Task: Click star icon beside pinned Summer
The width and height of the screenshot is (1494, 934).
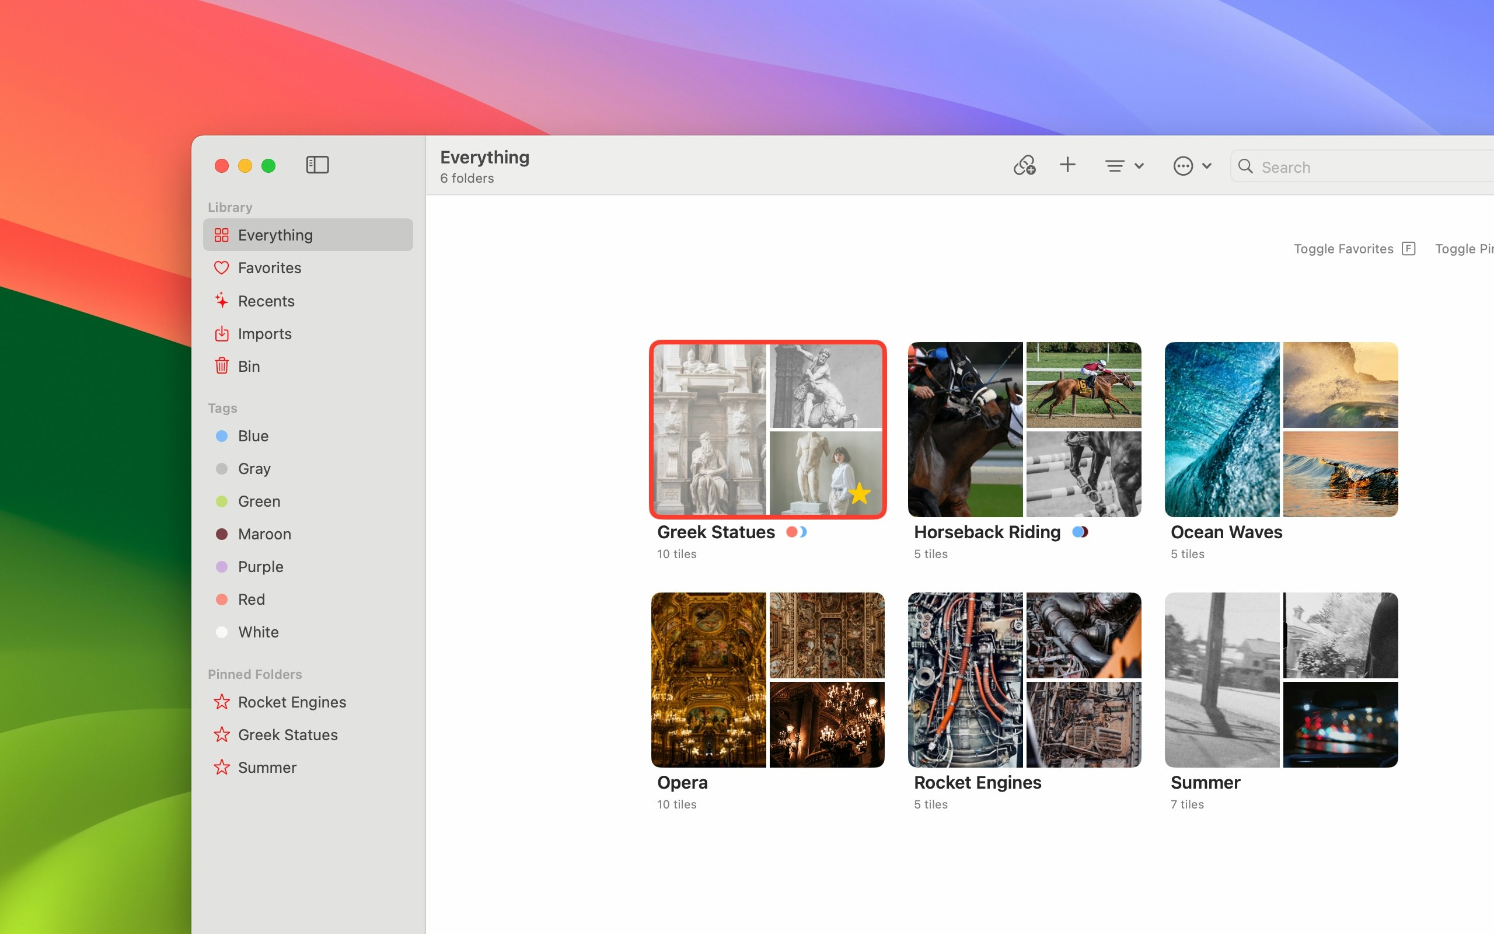Action: (x=222, y=767)
